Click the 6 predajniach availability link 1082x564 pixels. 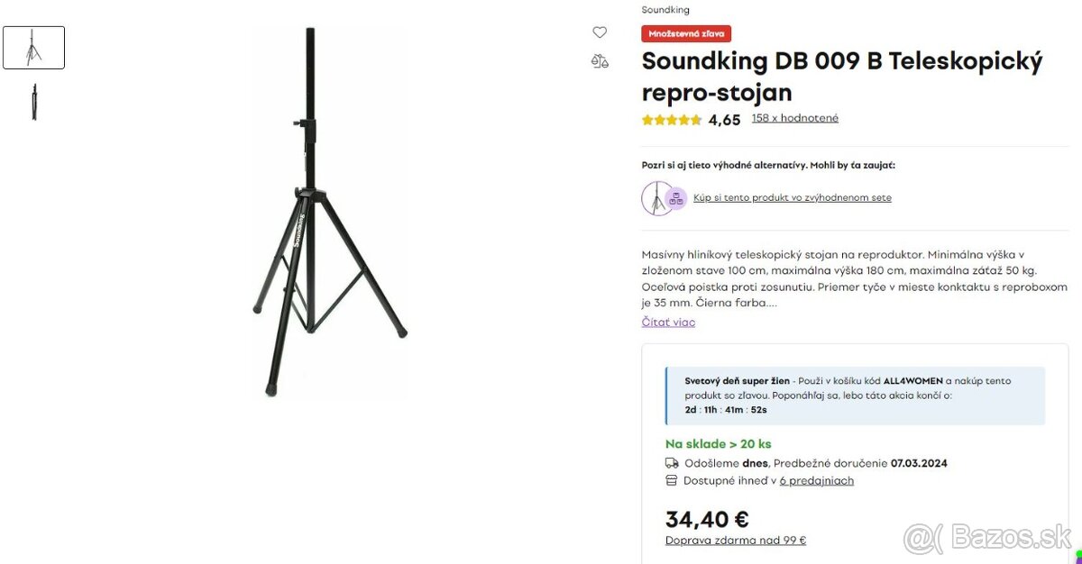(817, 480)
